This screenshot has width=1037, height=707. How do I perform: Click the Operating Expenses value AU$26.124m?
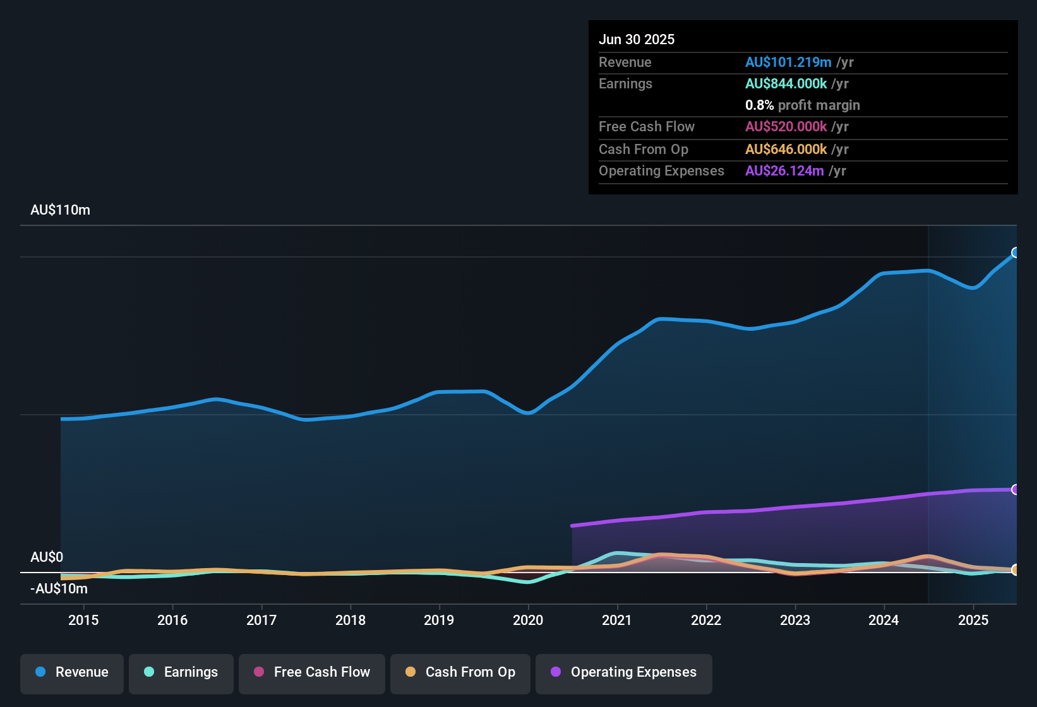point(784,170)
